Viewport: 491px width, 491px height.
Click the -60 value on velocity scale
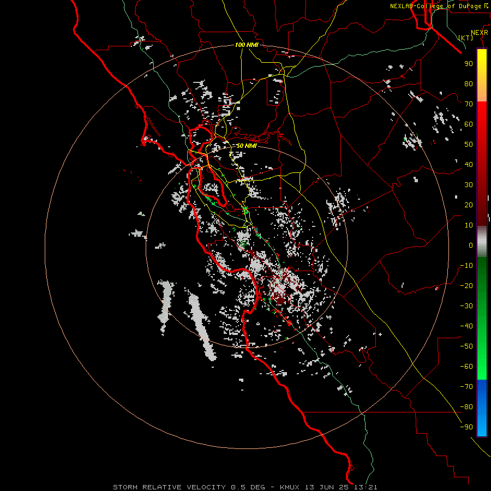466,367
